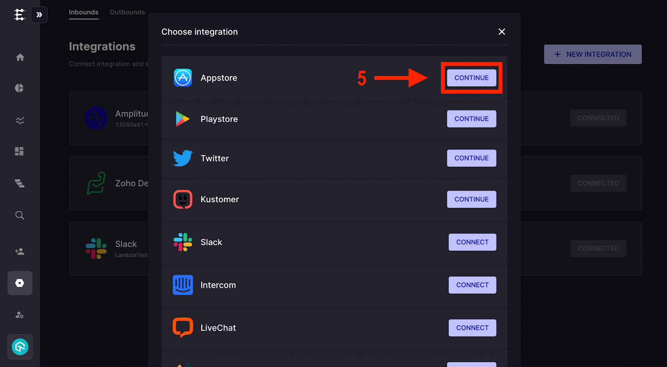This screenshot has width=667, height=367.
Task: Click the teal profile logo icon
Action: click(20, 347)
